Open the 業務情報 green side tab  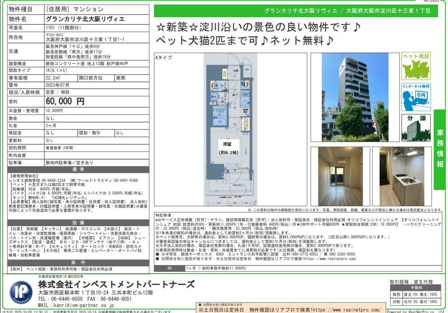tap(440, 149)
